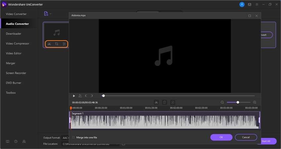Viewport: 281px width, 149px height.
Task: Click the music note audio file thumbnail
Action: click(57, 33)
